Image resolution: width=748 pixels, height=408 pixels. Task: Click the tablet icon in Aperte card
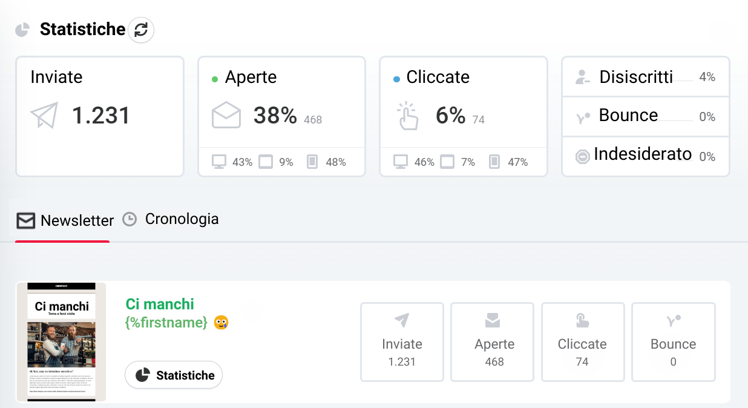266,162
